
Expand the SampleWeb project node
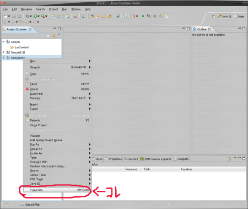click(x=3, y=58)
